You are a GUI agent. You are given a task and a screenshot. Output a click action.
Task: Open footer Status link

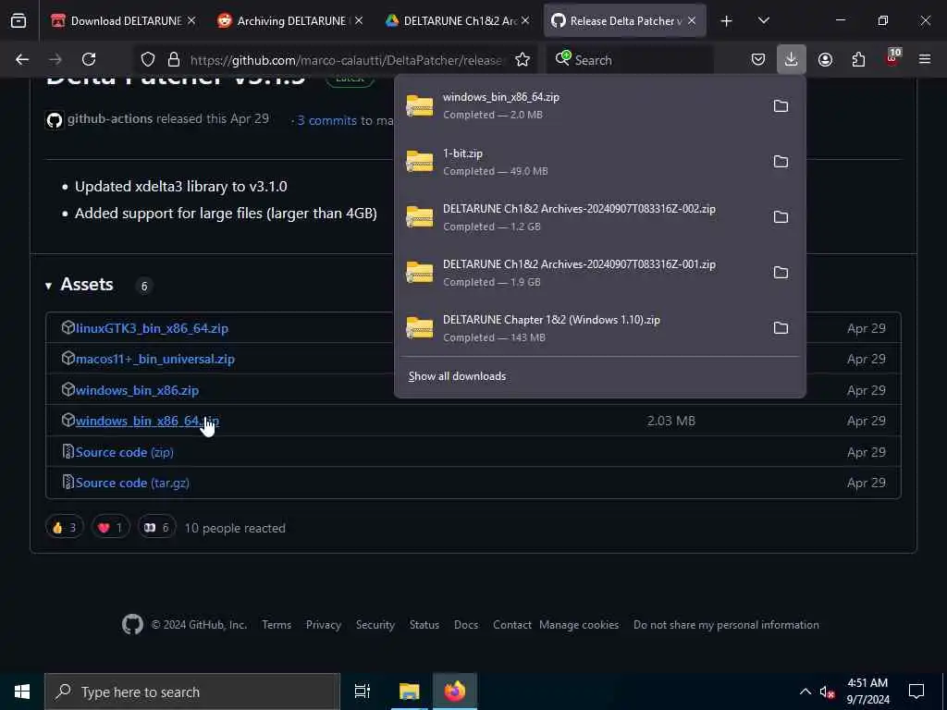pos(424,625)
